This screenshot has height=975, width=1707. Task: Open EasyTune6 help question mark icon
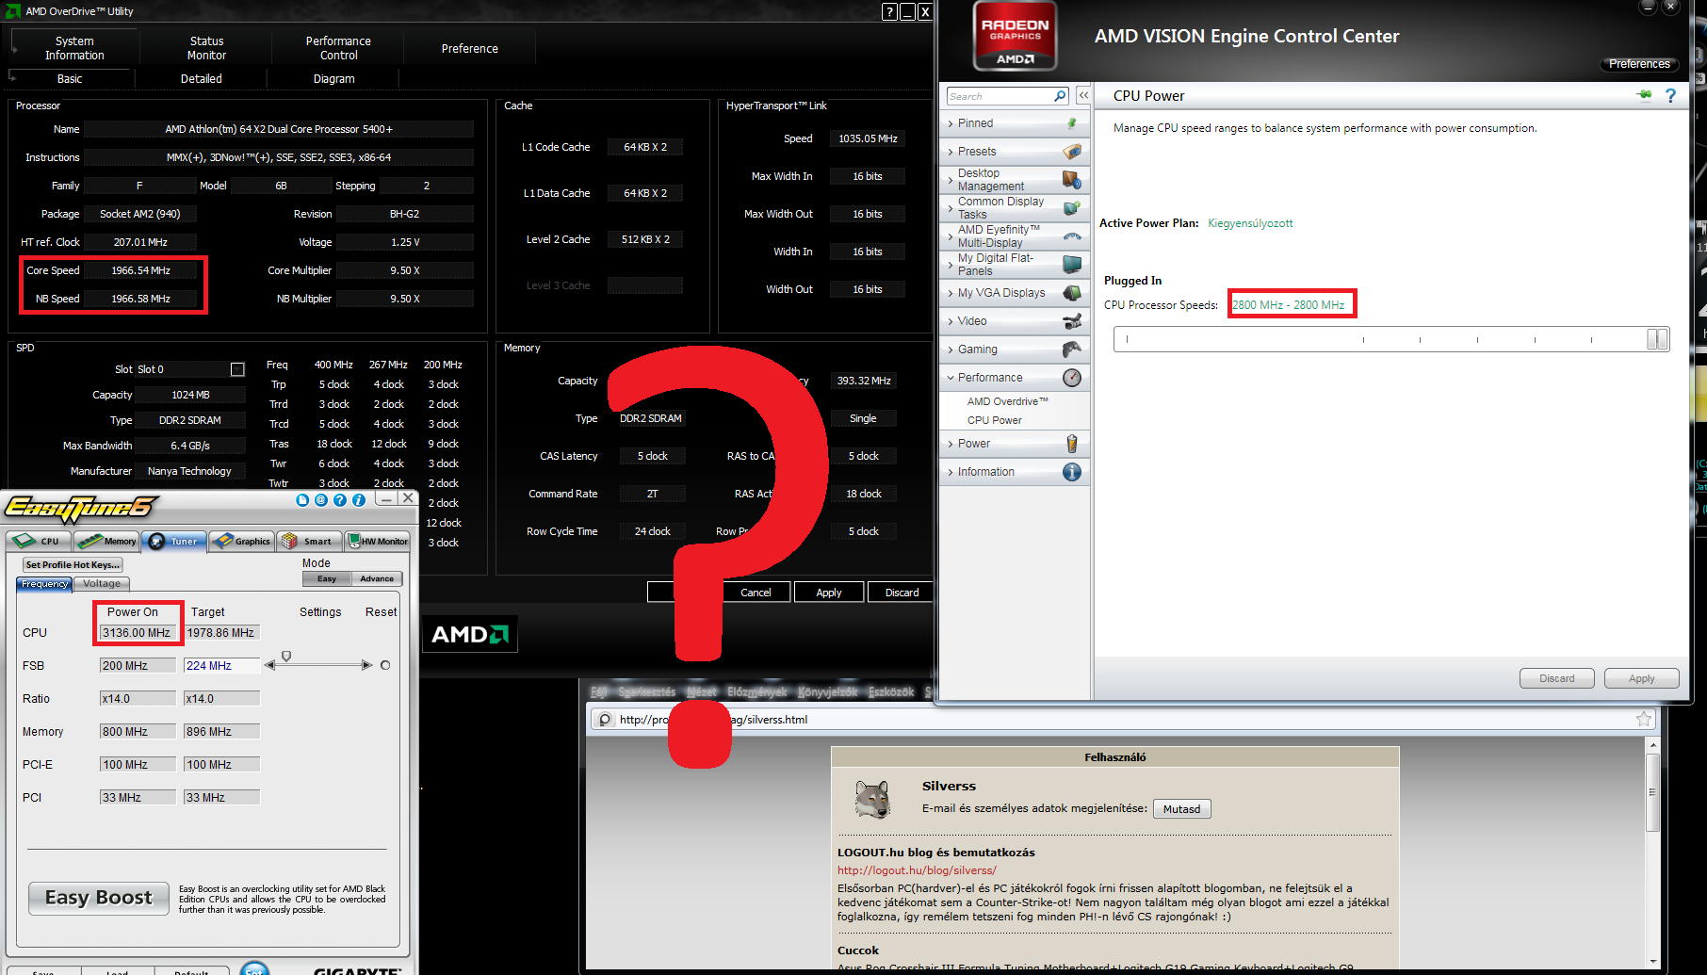340,500
